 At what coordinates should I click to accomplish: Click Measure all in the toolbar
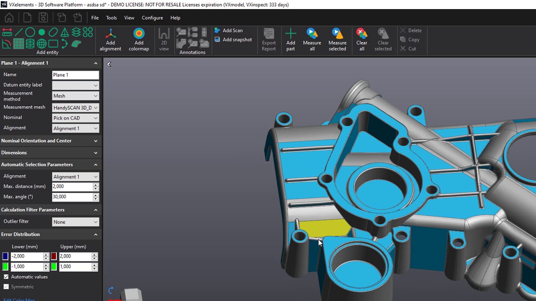pyautogui.click(x=312, y=39)
